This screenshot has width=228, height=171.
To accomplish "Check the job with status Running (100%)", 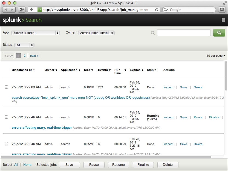I will [6, 117].
